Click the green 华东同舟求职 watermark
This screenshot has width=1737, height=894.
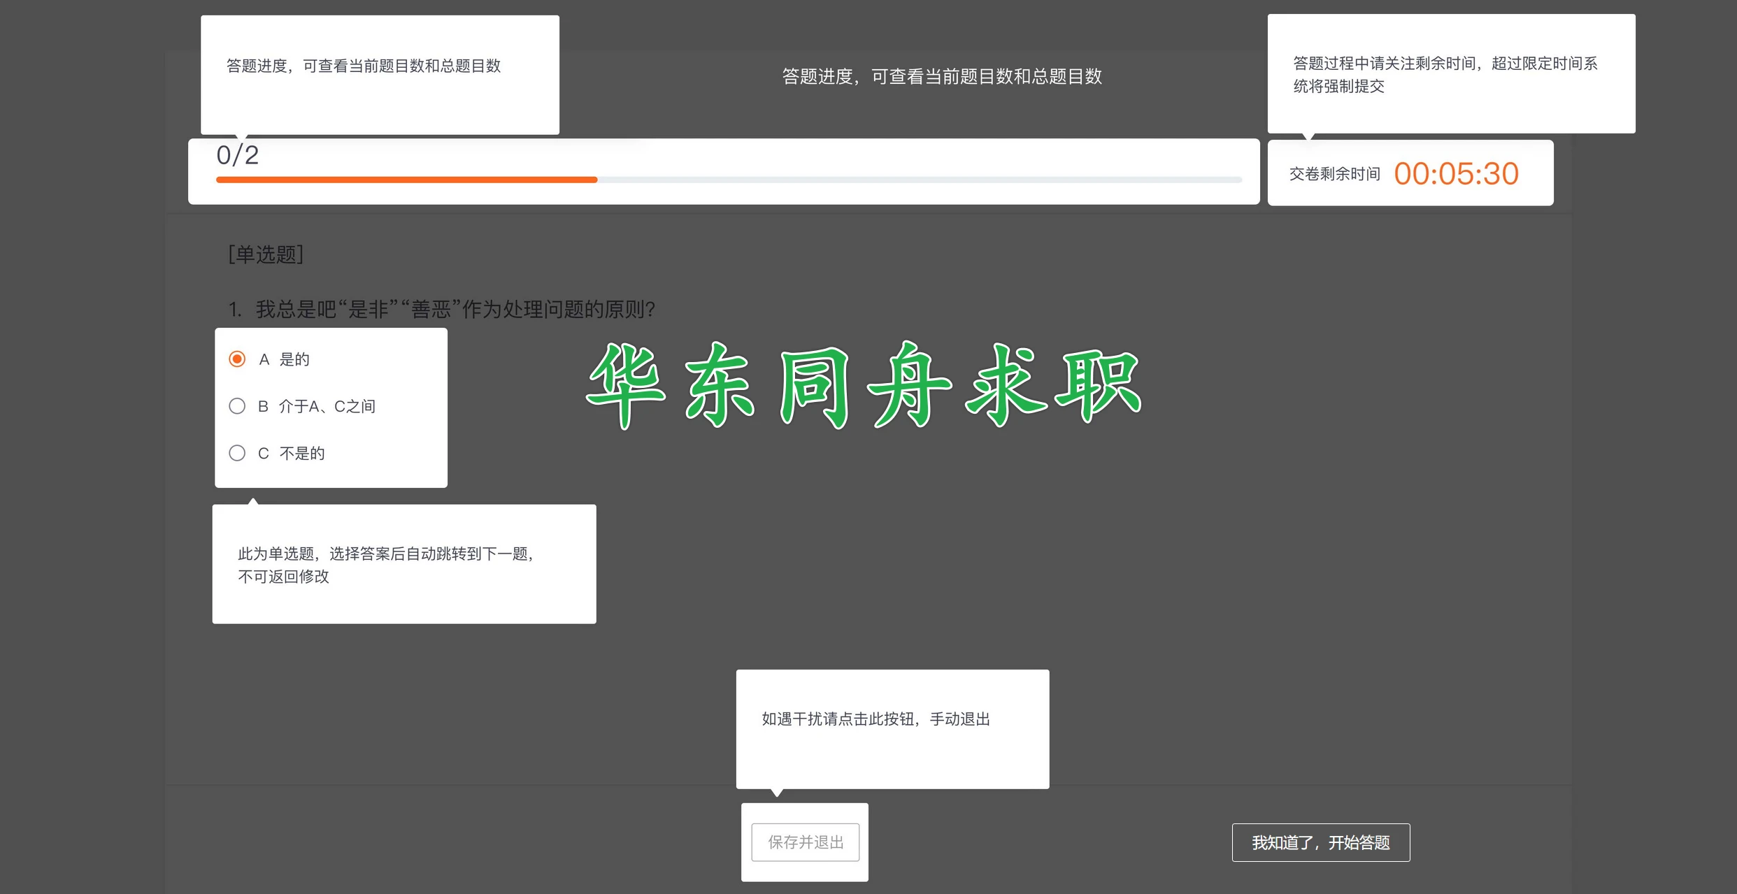[x=864, y=385]
